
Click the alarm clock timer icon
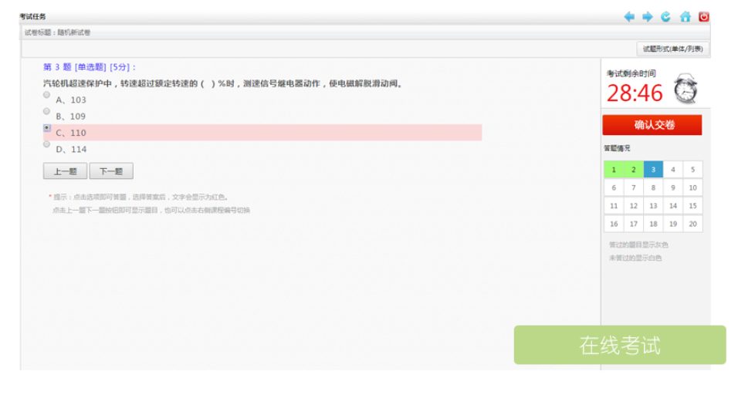pos(685,89)
